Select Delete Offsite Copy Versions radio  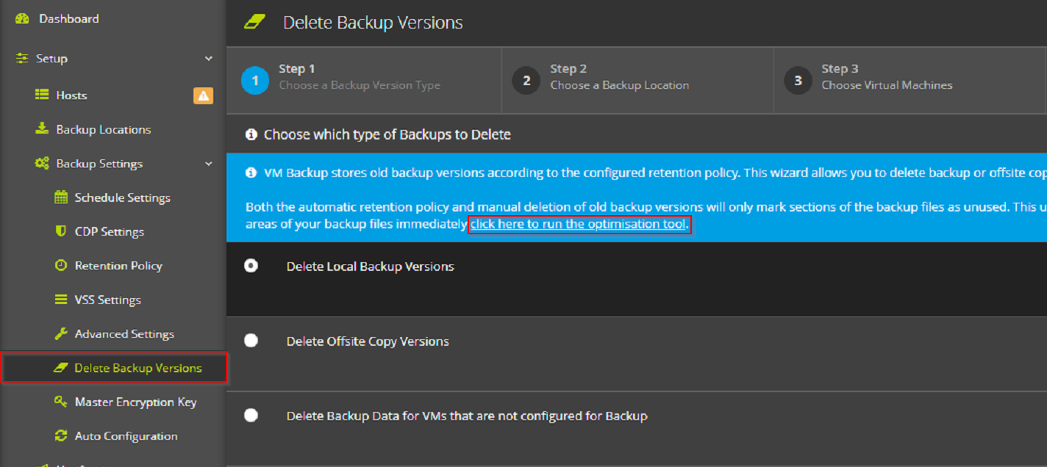pyautogui.click(x=251, y=341)
